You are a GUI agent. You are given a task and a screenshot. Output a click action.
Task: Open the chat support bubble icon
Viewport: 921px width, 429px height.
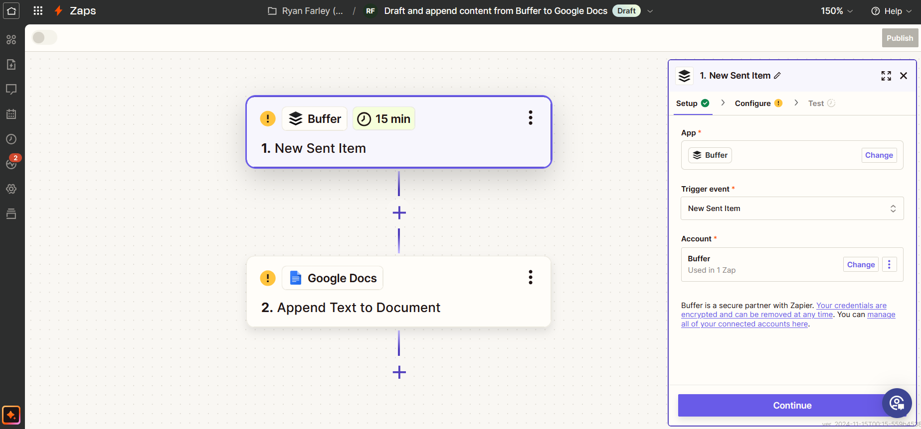click(x=897, y=403)
